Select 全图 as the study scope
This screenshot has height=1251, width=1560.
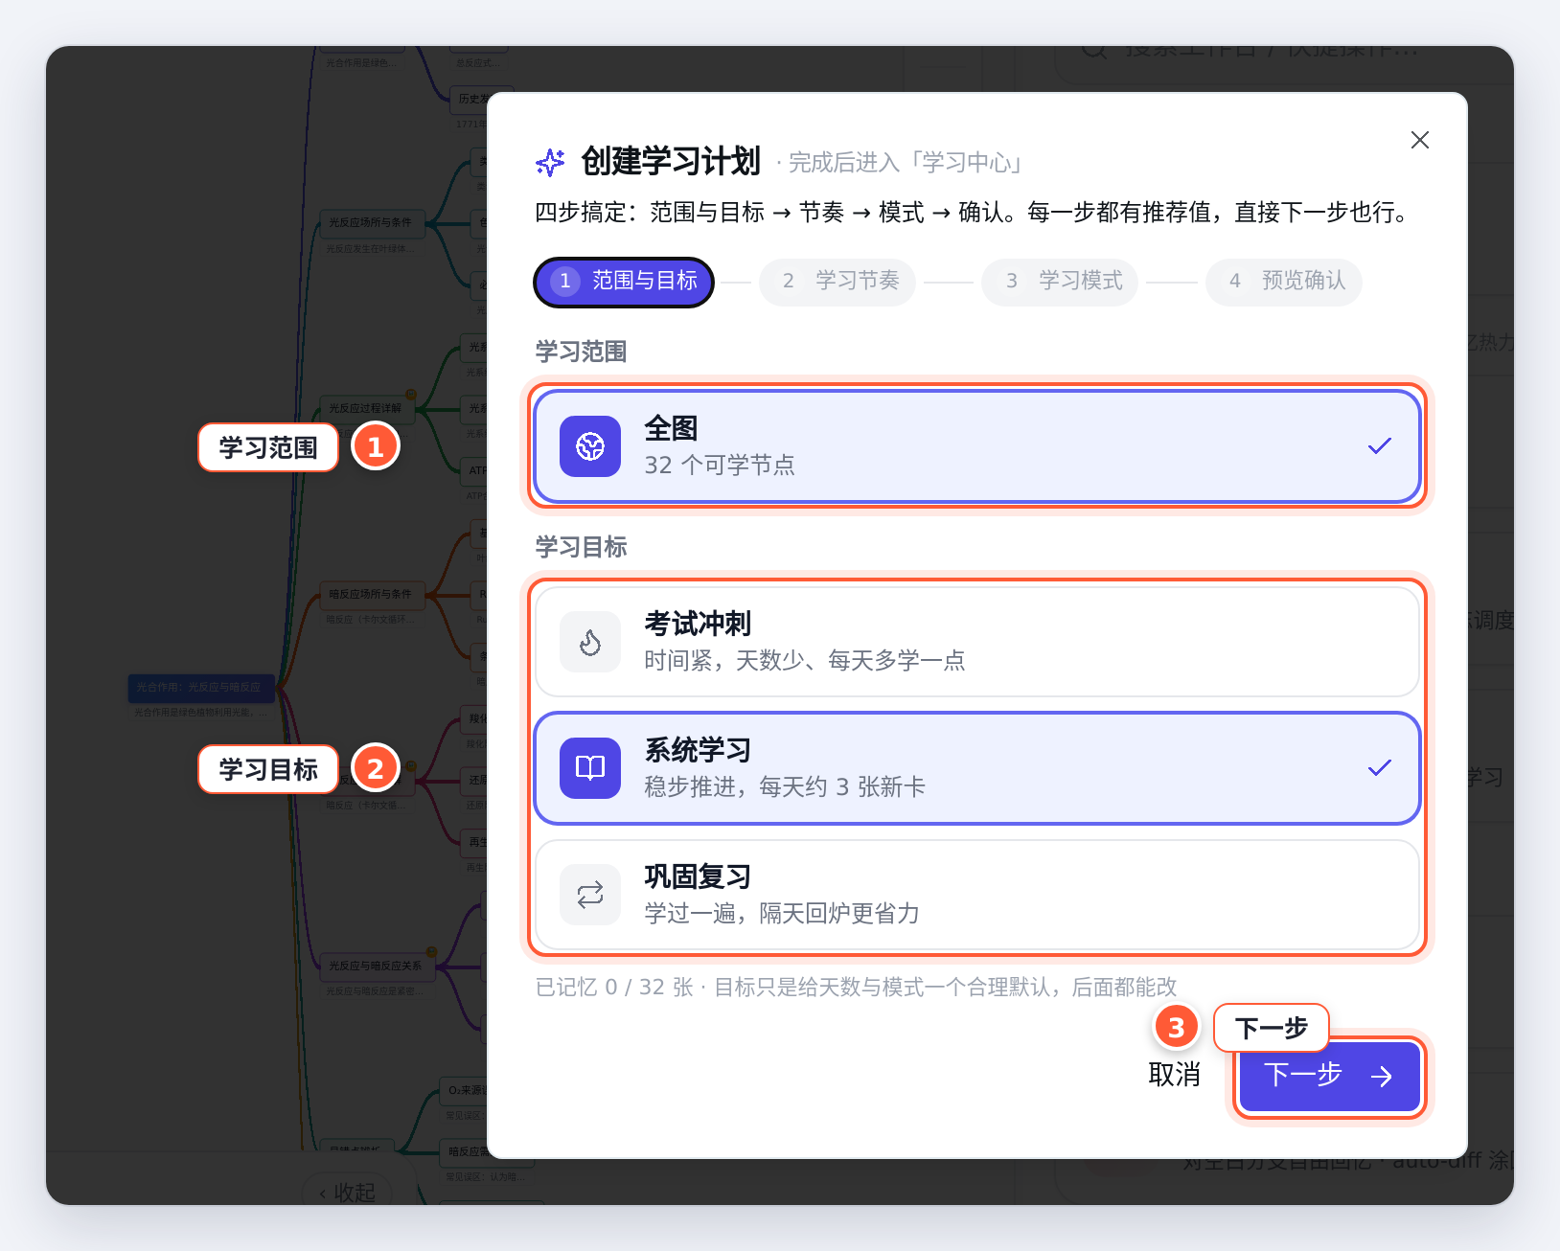977,446
